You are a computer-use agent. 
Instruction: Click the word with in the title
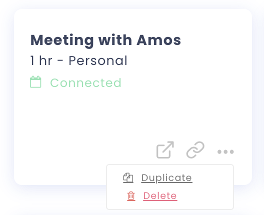tap(115, 40)
